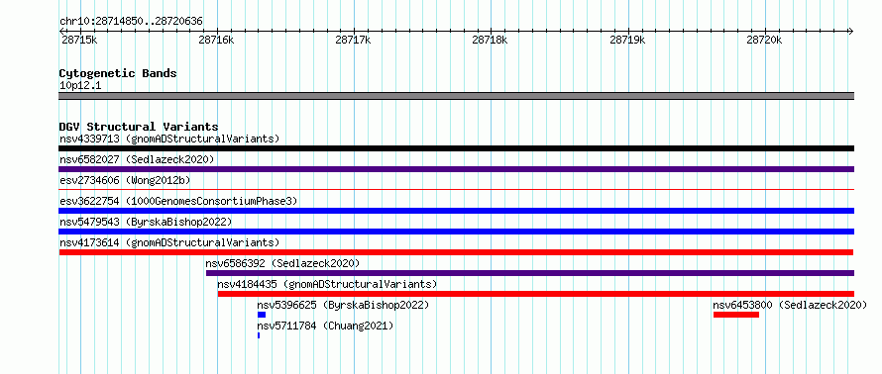882x374 pixels.
Task: Click the 28718k ruler tick label
Action: 490,40
